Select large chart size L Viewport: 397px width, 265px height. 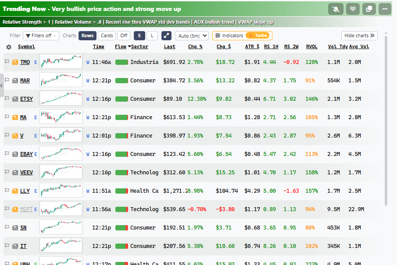(152, 35)
